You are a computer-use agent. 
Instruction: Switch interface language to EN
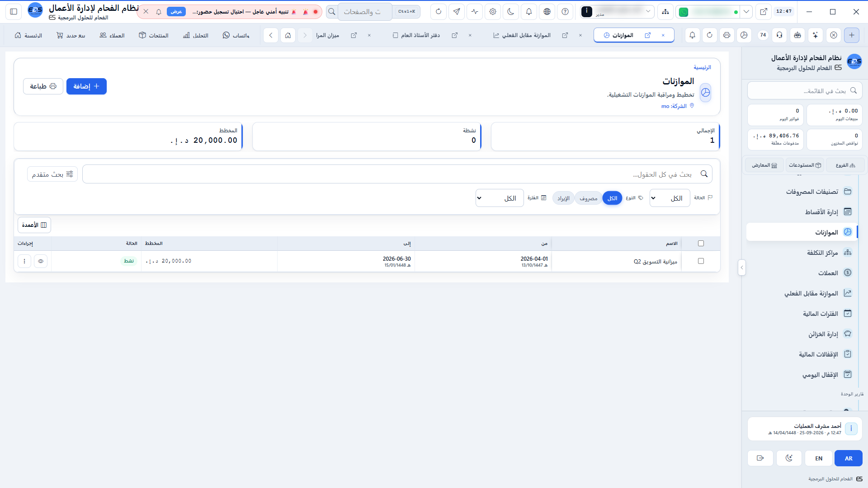pos(819,458)
